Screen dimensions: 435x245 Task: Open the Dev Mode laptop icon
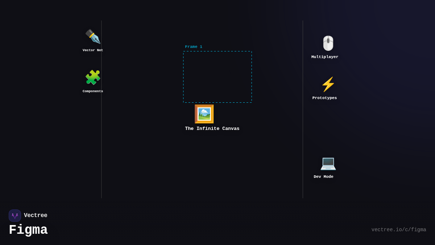328,163
